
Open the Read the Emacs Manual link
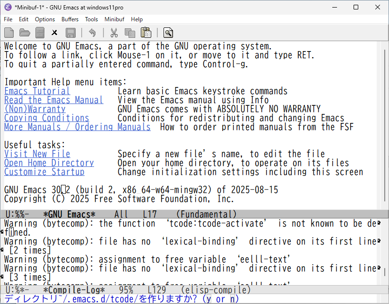click(x=54, y=100)
